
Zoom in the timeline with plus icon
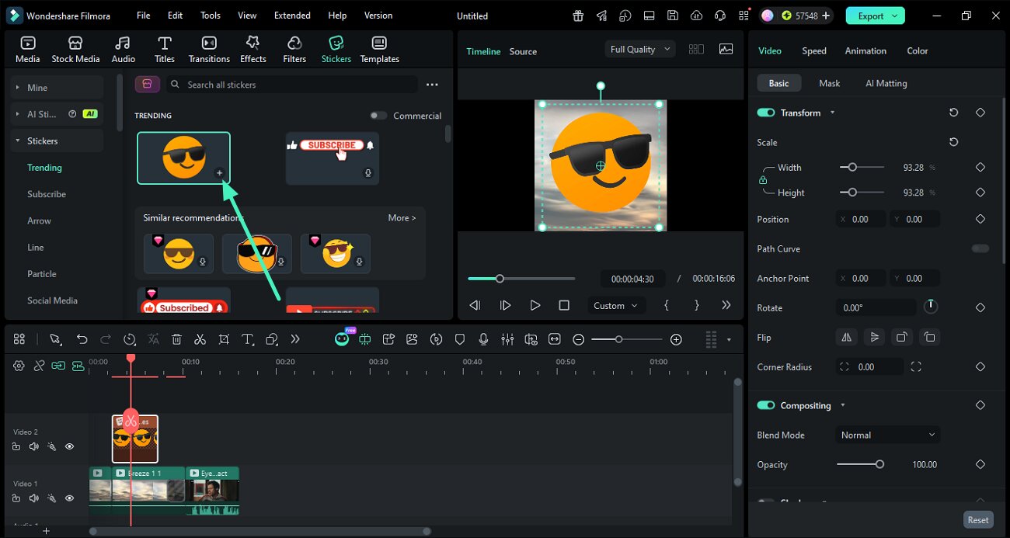[676, 339]
